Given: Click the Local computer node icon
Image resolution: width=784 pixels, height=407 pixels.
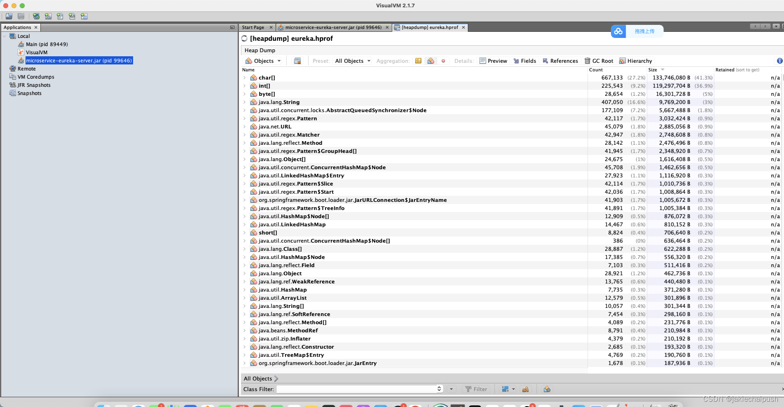Looking at the screenshot, I should tap(13, 36).
